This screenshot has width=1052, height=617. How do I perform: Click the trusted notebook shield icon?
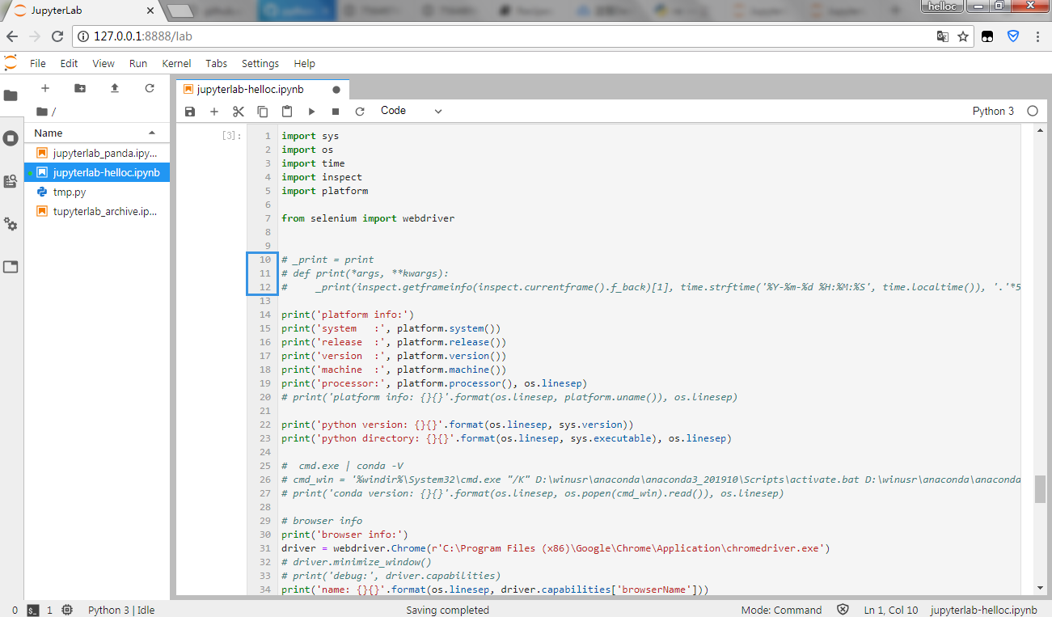[843, 610]
